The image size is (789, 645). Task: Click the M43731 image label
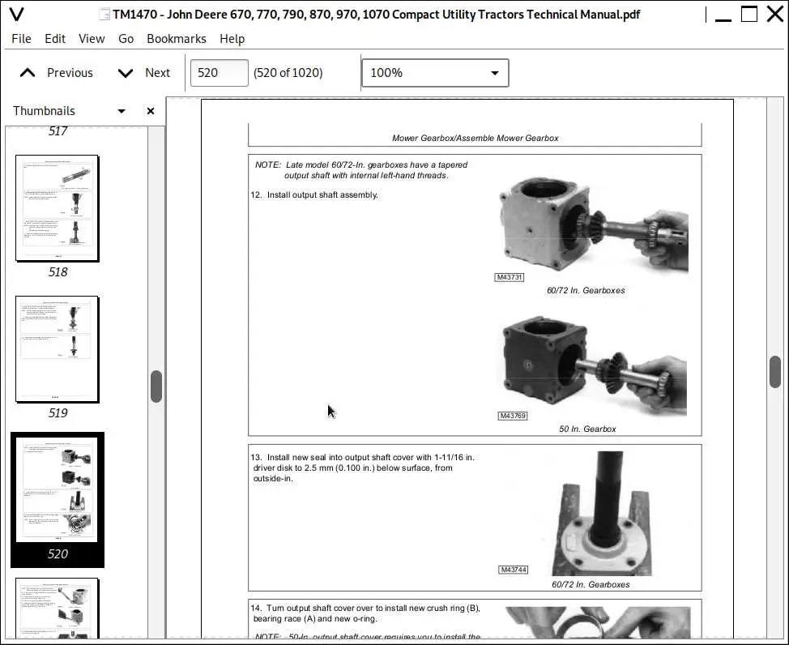pyautogui.click(x=510, y=277)
